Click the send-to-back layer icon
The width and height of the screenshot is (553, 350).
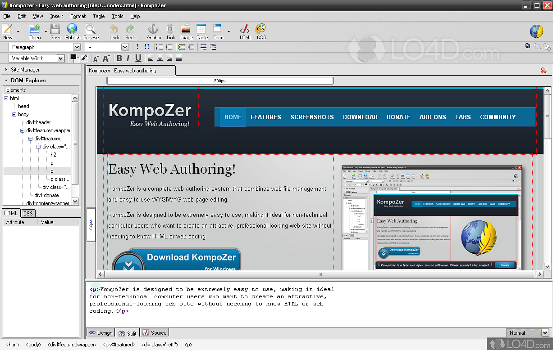[x=547, y=46]
